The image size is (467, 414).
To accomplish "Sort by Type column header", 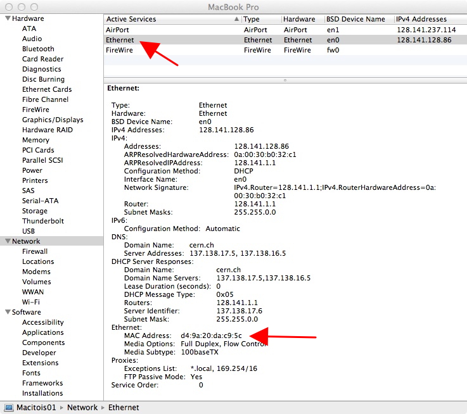I will click(x=261, y=19).
